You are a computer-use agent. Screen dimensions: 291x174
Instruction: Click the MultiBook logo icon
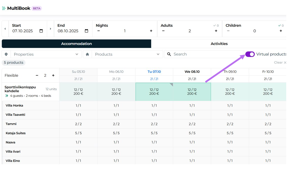click(4, 8)
